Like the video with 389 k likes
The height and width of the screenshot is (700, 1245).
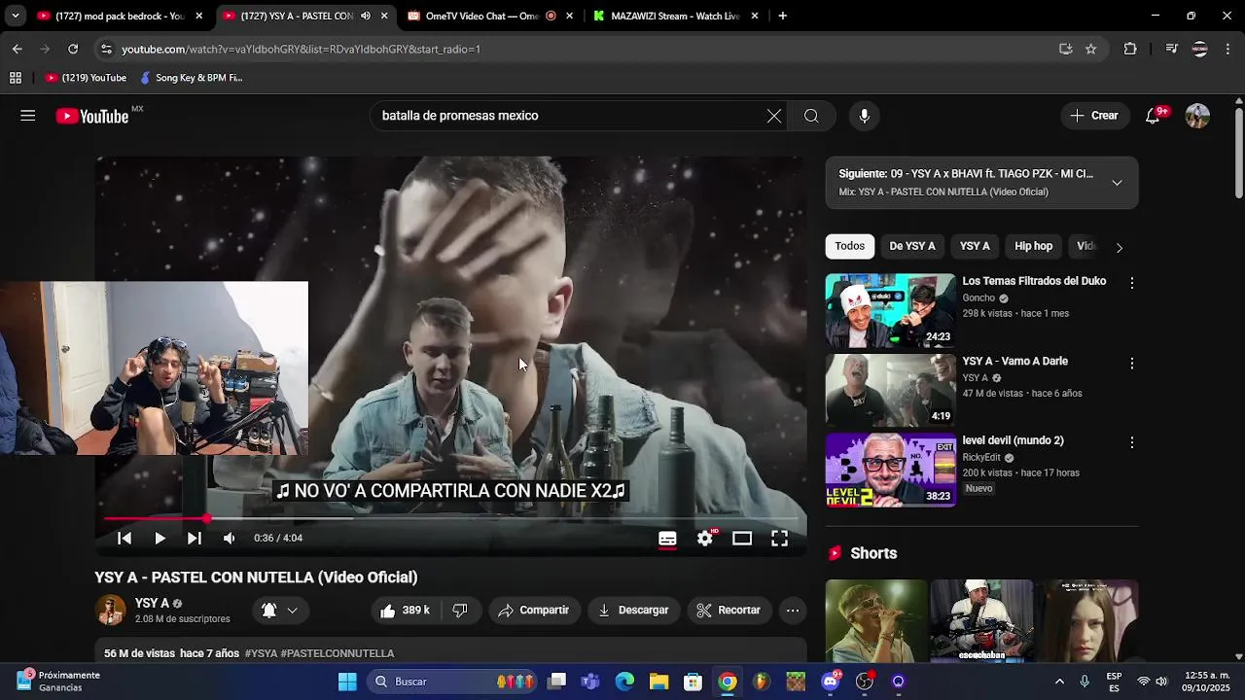click(405, 611)
